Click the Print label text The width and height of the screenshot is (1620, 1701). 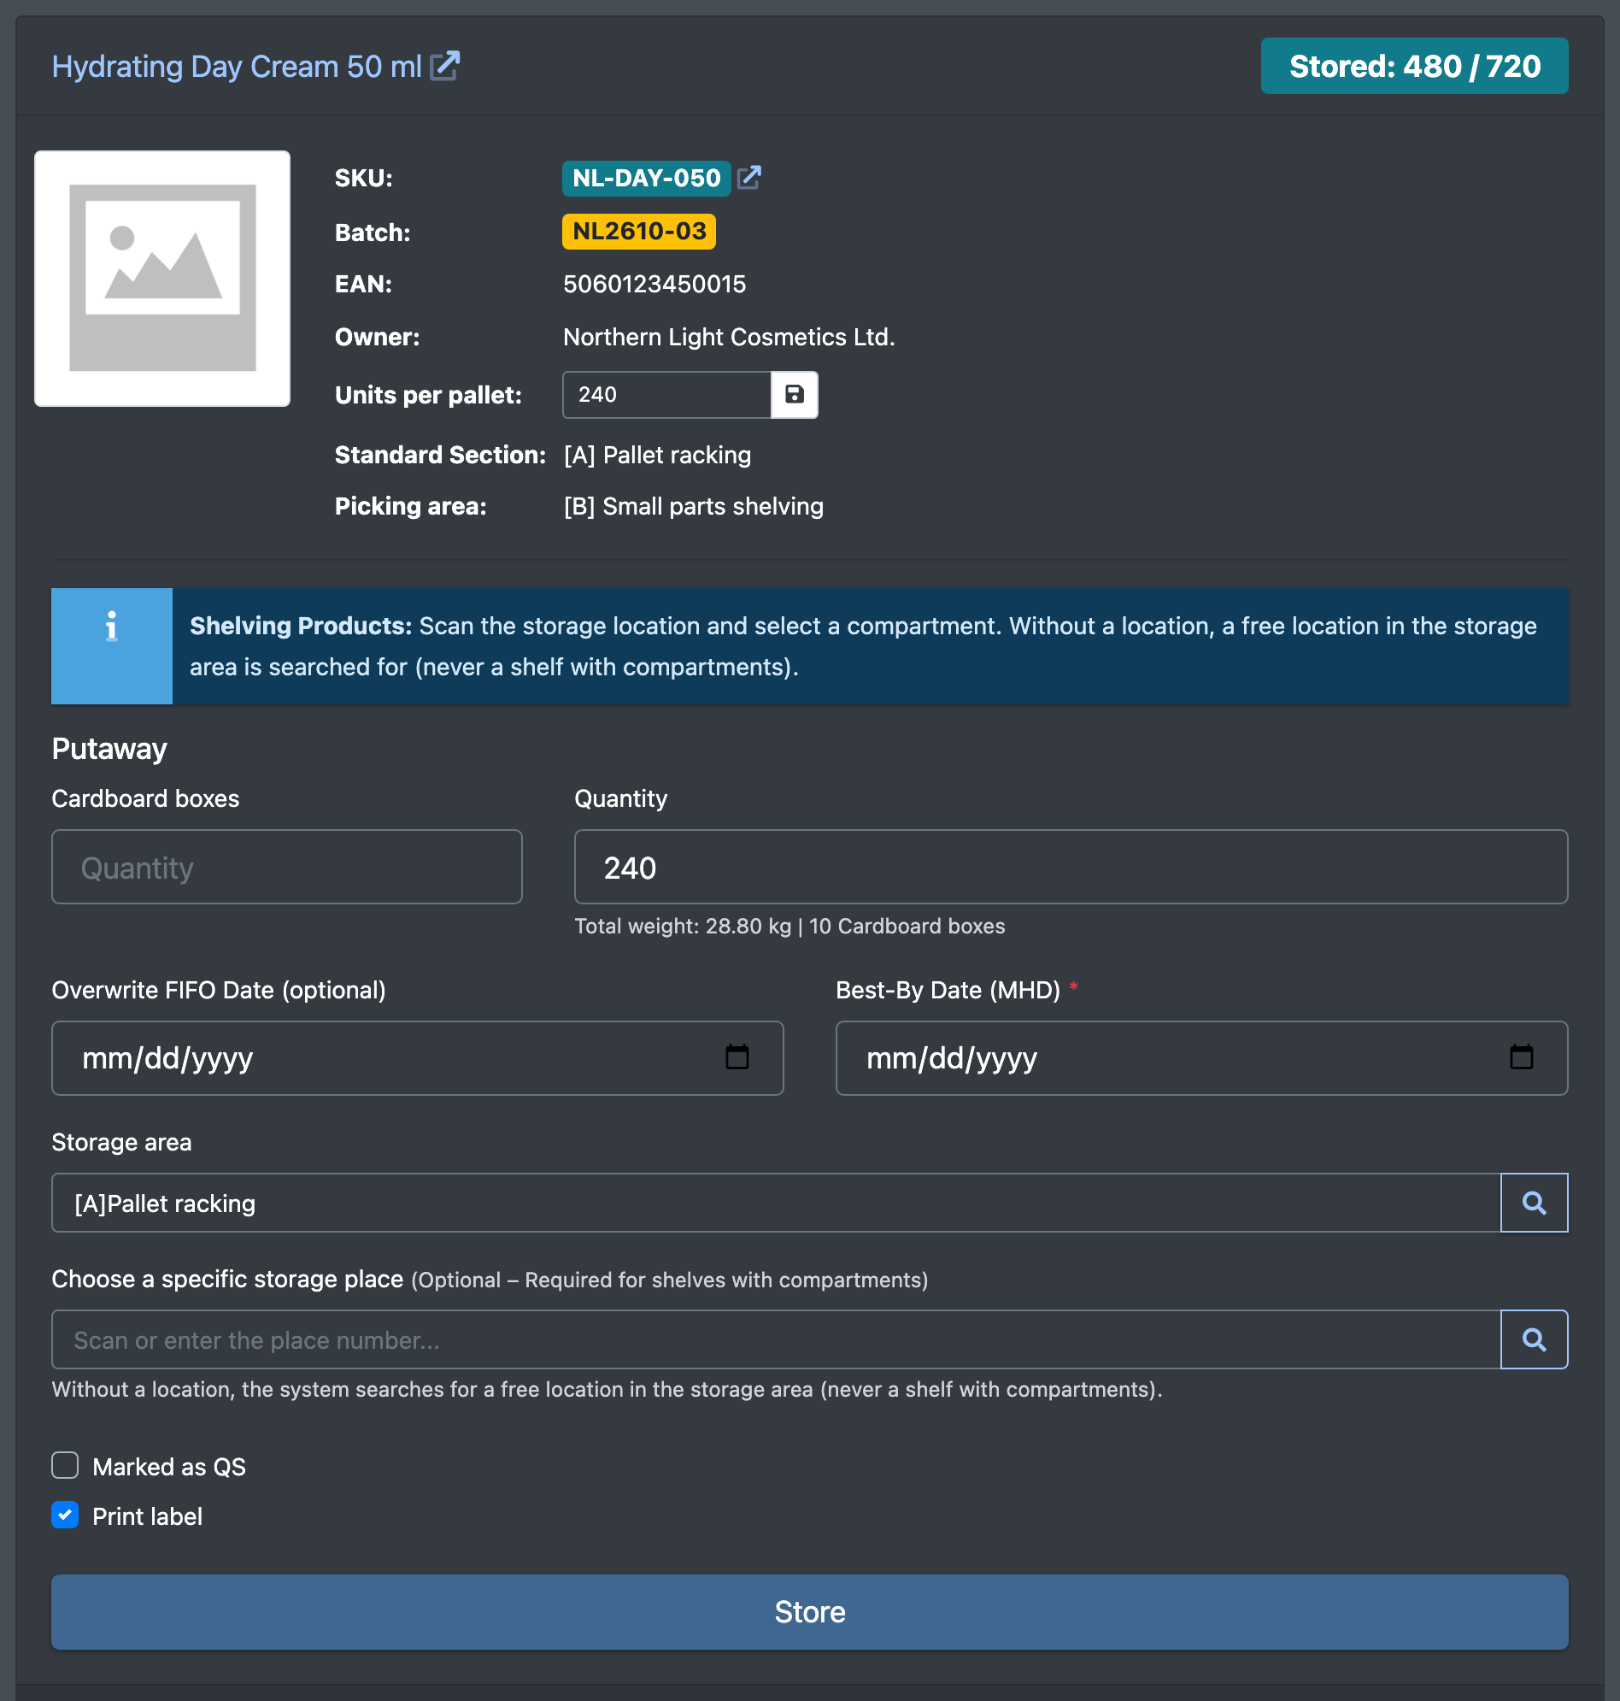tap(148, 1516)
